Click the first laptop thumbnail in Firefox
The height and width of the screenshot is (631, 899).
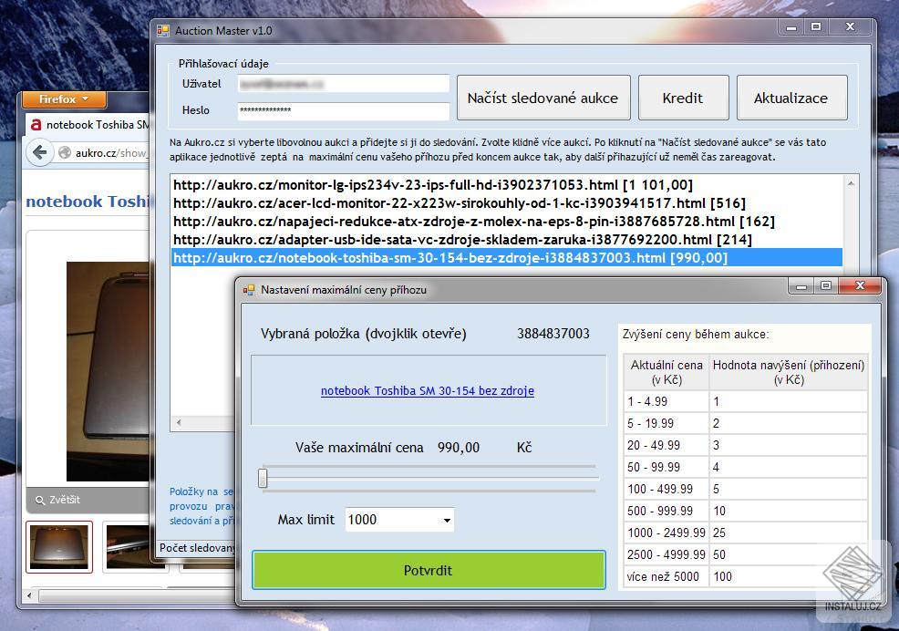[x=59, y=547]
